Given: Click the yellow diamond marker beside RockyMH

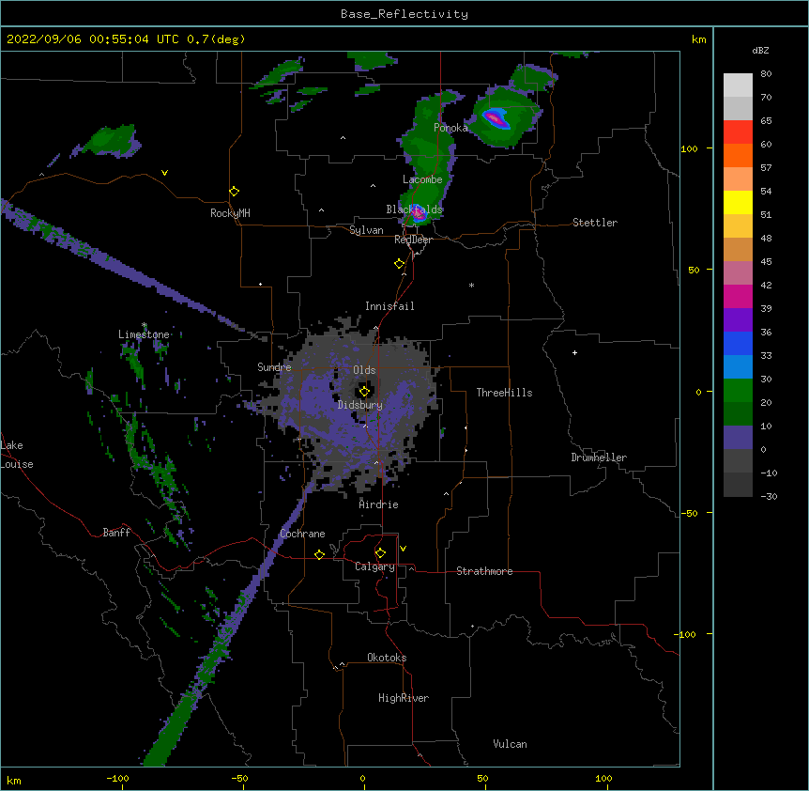Looking at the screenshot, I should (x=235, y=192).
